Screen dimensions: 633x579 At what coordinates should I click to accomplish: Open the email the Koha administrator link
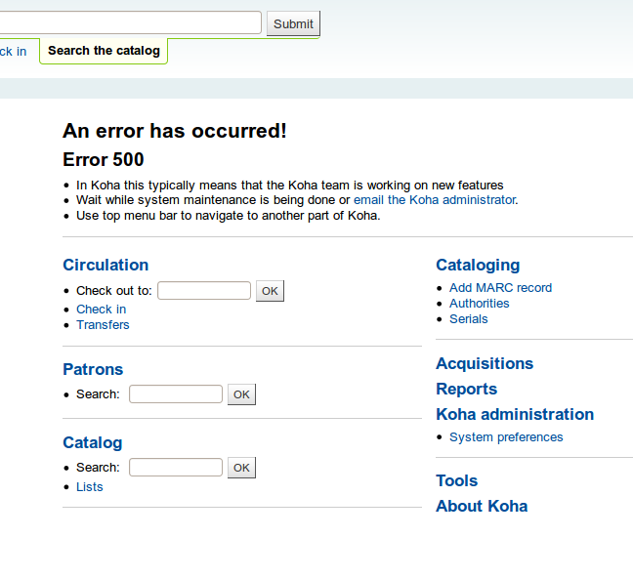pyautogui.click(x=434, y=199)
